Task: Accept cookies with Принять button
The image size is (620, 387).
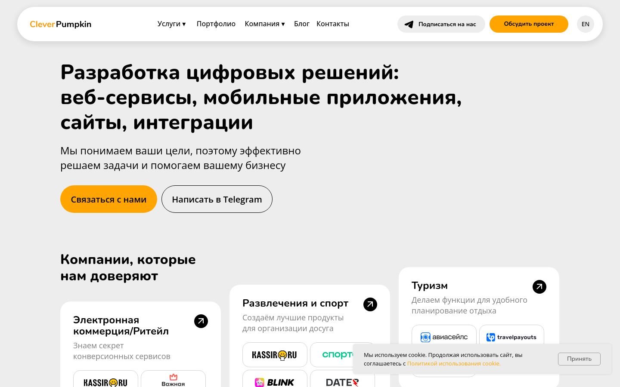Action: pyautogui.click(x=579, y=359)
